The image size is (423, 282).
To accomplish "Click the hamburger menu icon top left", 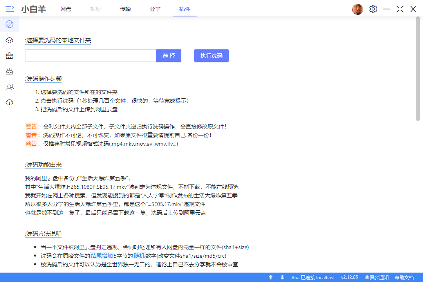I will click(10, 9).
